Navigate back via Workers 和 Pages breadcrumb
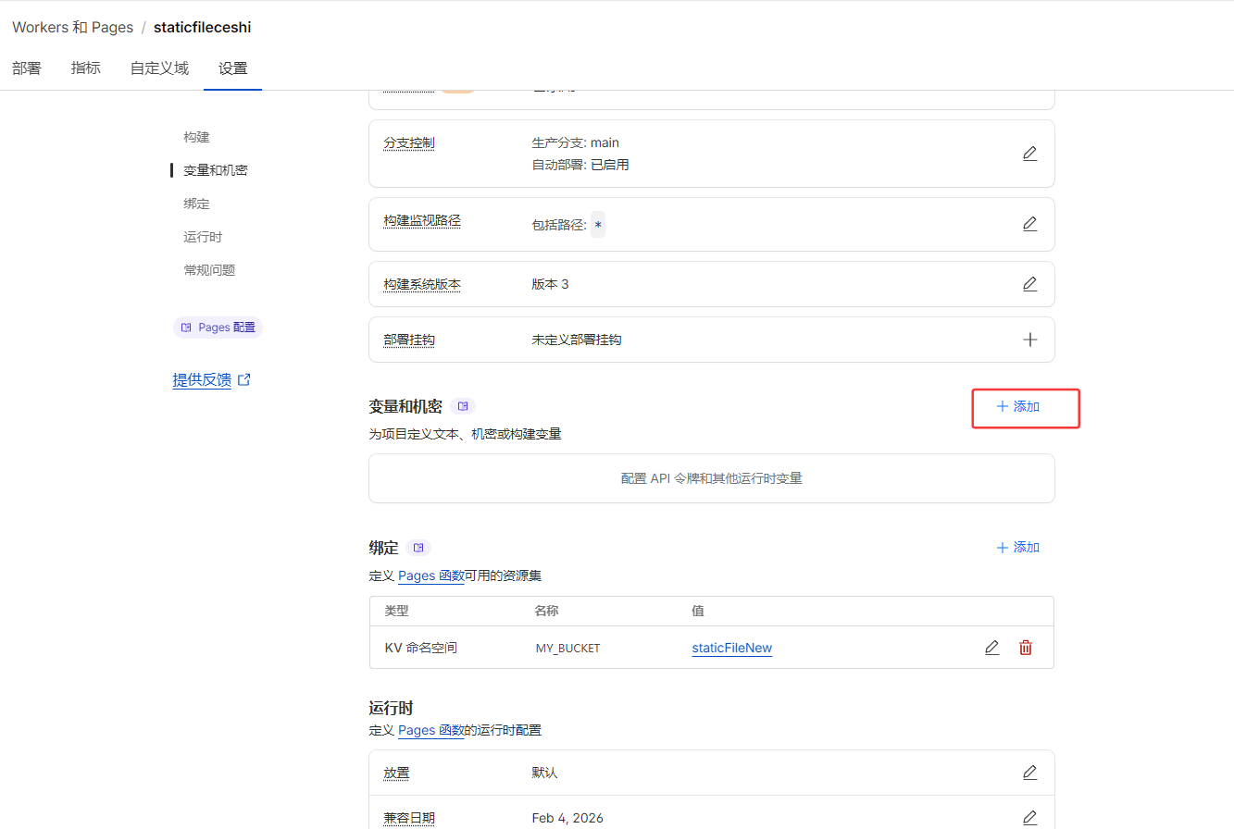This screenshot has width=1234, height=829. point(73,27)
